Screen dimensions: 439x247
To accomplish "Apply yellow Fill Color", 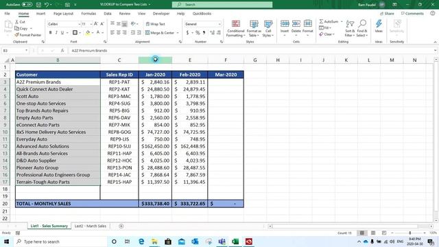I will coord(88,33).
